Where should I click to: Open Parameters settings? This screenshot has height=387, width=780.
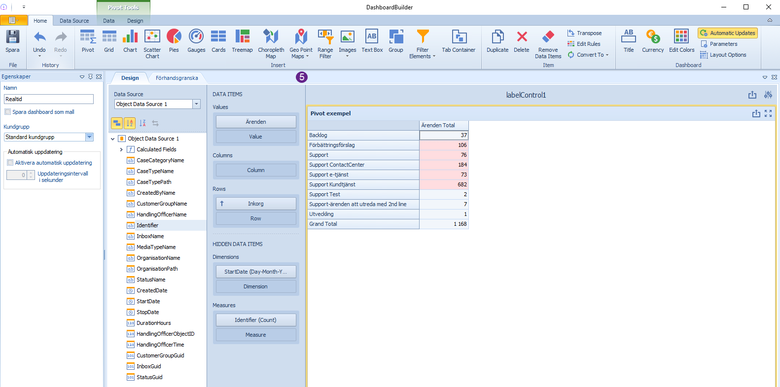(x=719, y=44)
